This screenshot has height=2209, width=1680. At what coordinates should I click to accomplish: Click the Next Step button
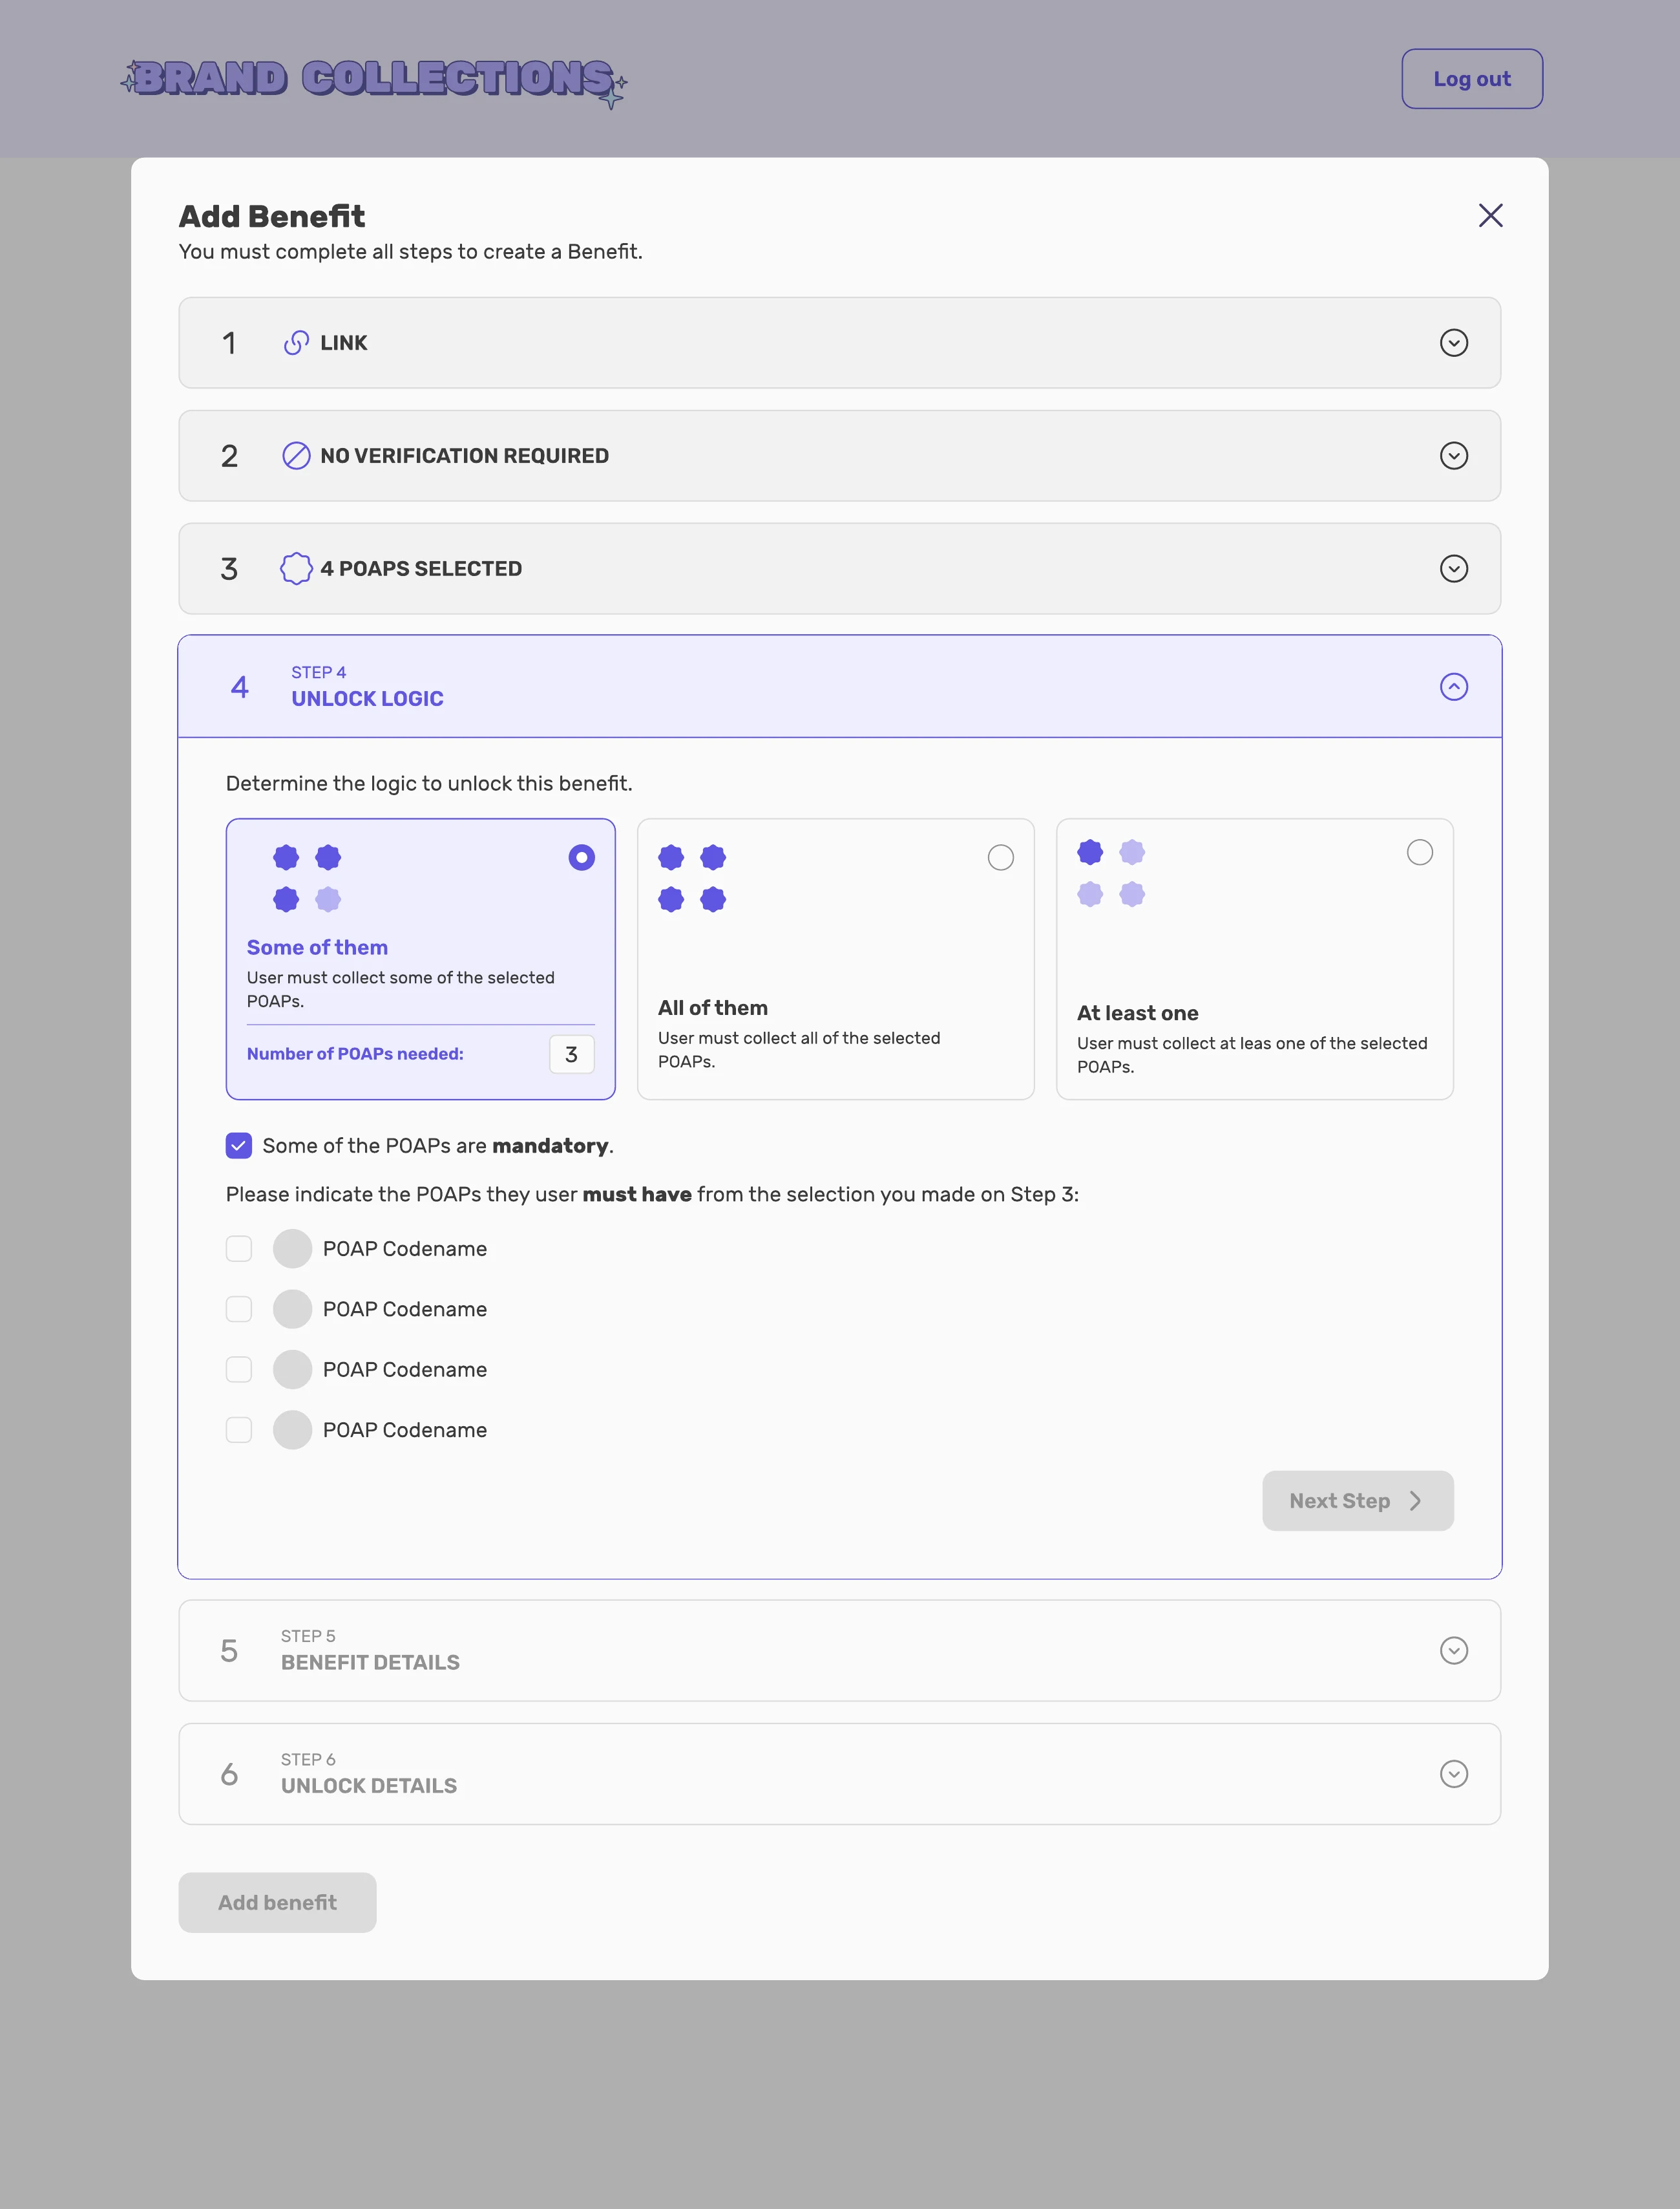point(1357,1500)
